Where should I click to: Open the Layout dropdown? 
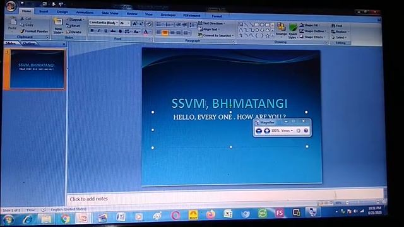(x=75, y=20)
